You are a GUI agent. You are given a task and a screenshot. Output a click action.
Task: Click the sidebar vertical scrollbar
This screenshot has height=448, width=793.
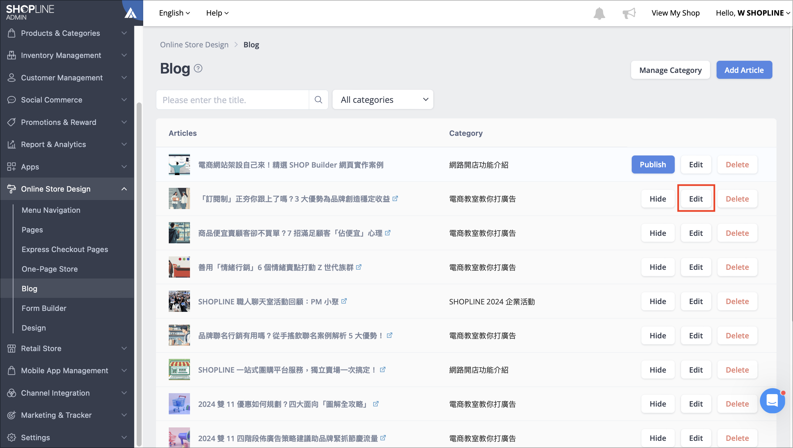tap(139, 274)
